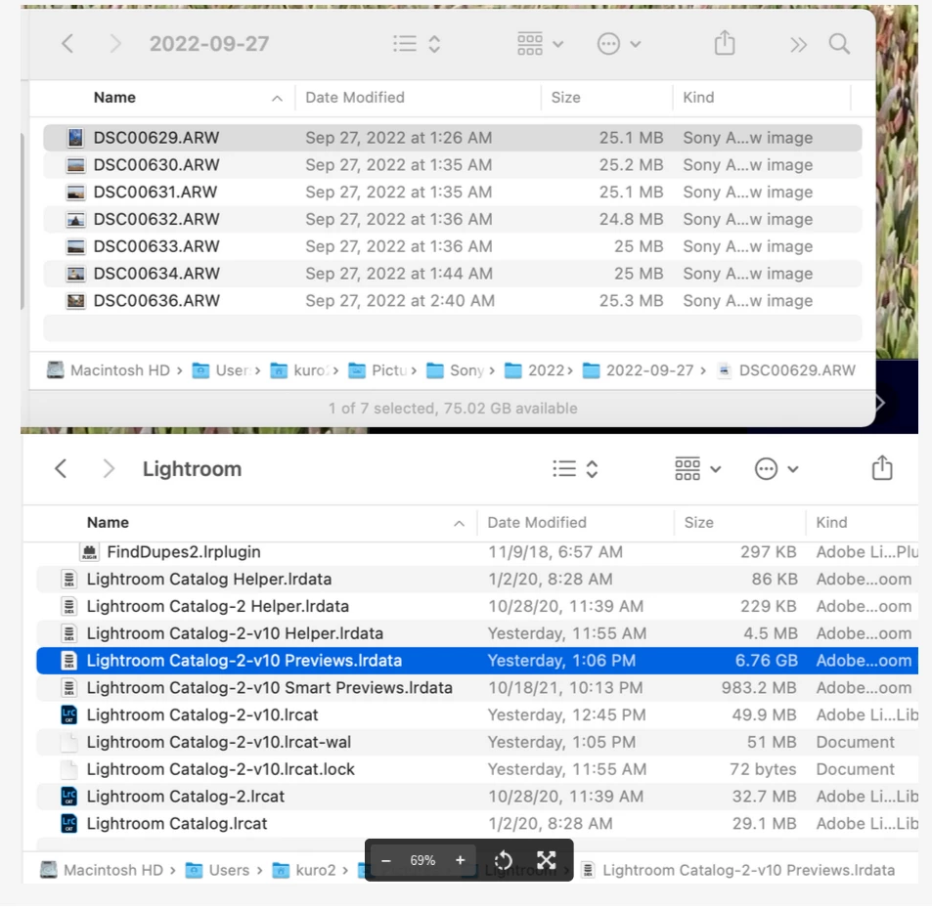932x909 pixels.
Task: Click Lrc icon of Lightroom Catalog.lrcat
Action: coord(69,823)
